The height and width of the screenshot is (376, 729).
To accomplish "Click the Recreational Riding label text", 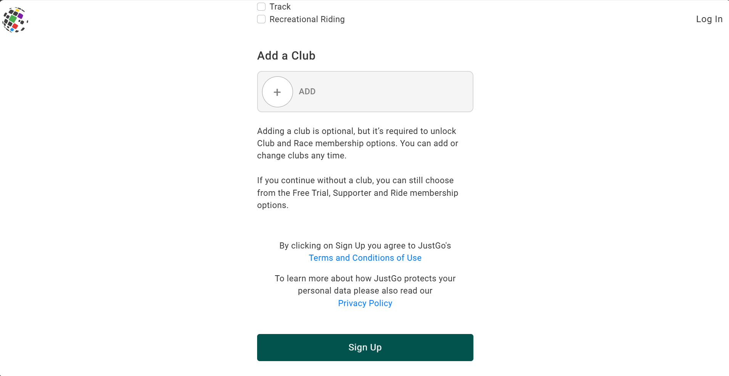I will [307, 19].
